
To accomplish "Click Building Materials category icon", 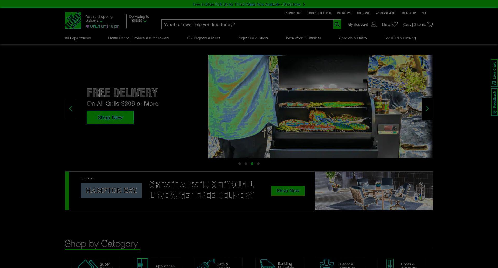I will tap(267, 264).
